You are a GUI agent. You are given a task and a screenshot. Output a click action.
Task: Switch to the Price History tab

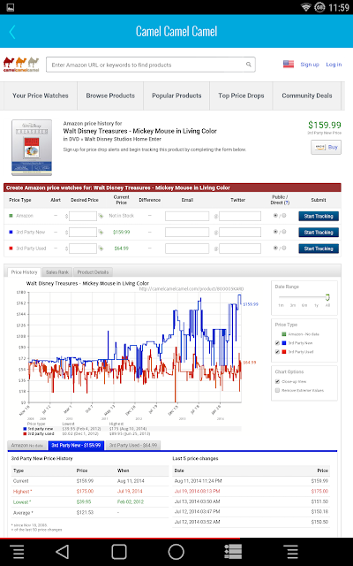24,272
